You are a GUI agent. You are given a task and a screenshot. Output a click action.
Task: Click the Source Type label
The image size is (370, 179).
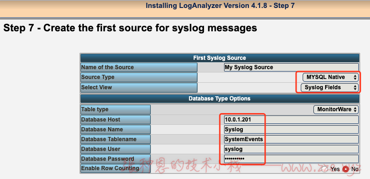point(139,77)
